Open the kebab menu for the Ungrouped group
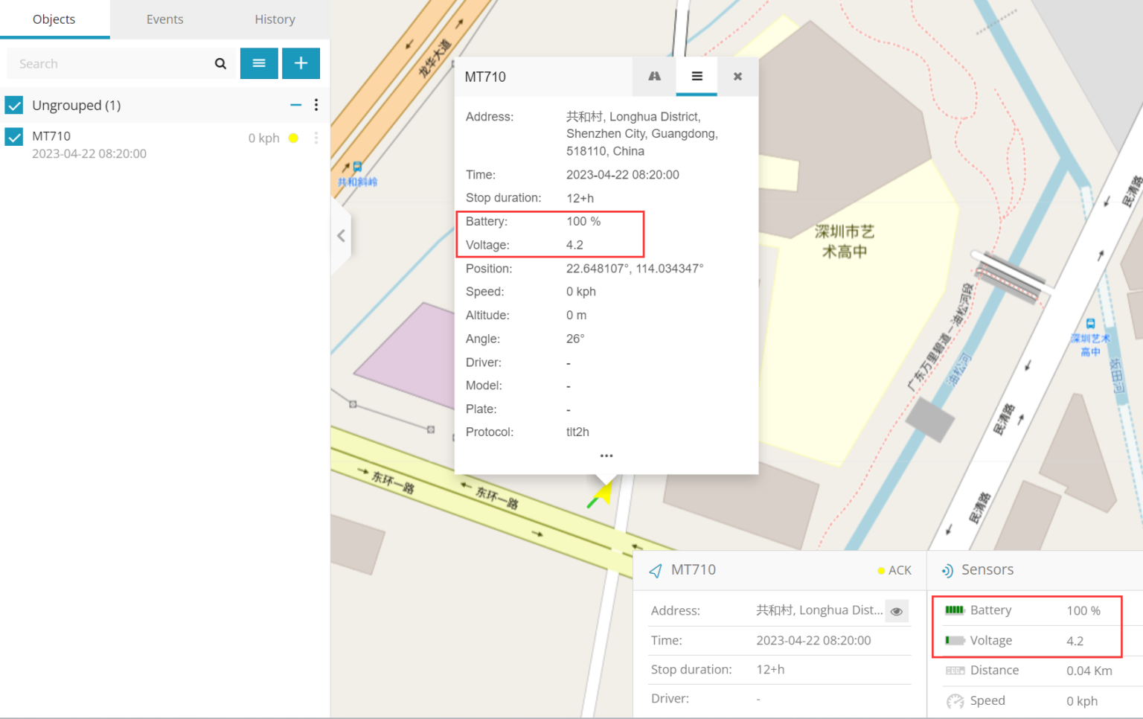The image size is (1143, 719). click(316, 105)
